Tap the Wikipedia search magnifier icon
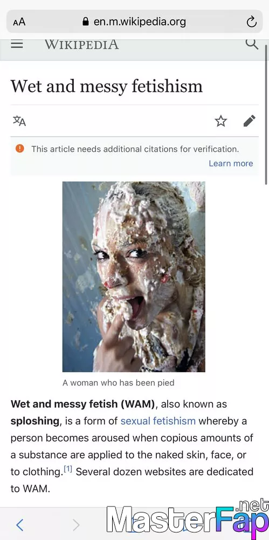This screenshot has width=269, height=540. click(x=252, y=44)
